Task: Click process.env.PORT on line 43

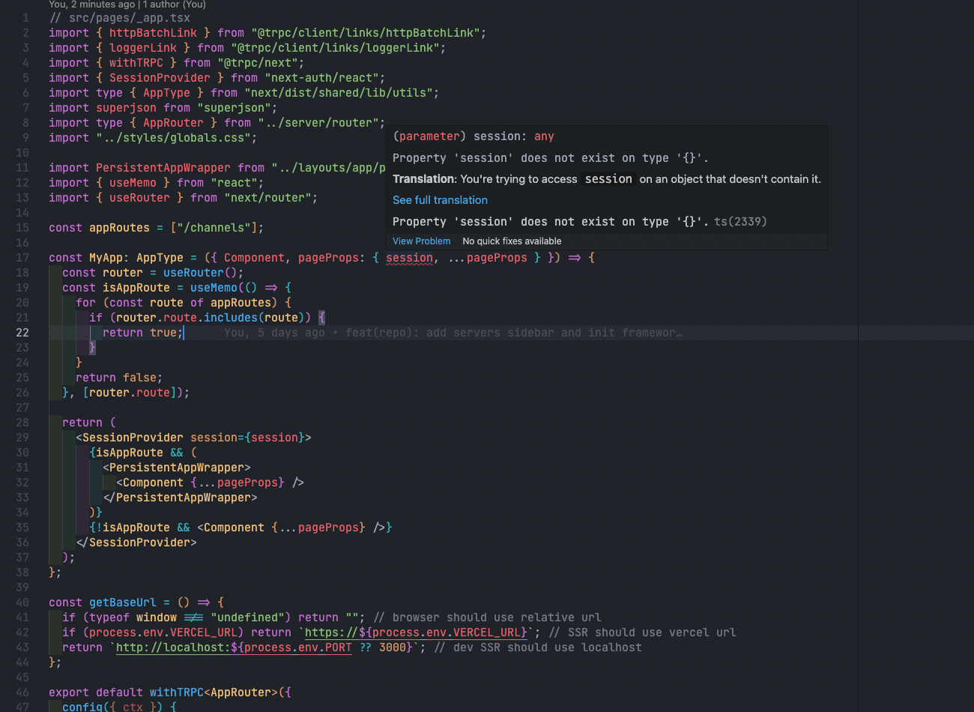Action: click(297, 648)
